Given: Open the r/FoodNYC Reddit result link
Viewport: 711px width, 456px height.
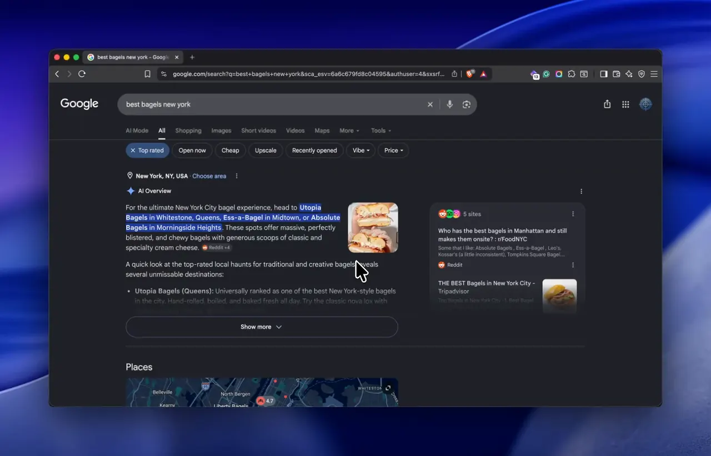Looking at the screenshot, I should (503, 235).
